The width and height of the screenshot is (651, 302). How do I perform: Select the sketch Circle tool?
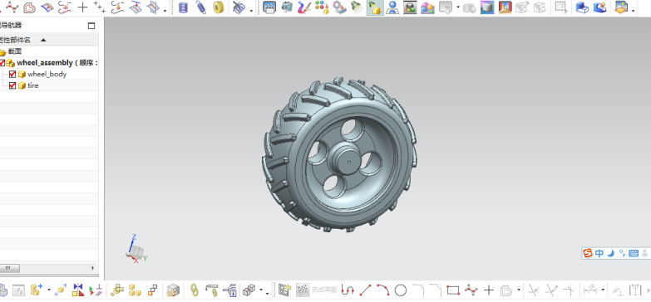point(400,290)
